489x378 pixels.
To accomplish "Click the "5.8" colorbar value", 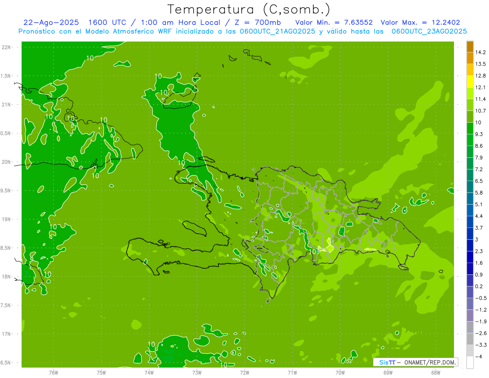I will pyautogui.click(x=479, y=193).
